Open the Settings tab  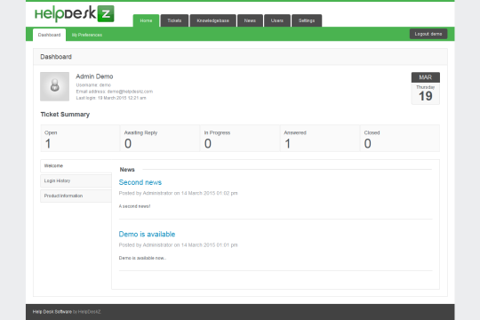point(307,20)
